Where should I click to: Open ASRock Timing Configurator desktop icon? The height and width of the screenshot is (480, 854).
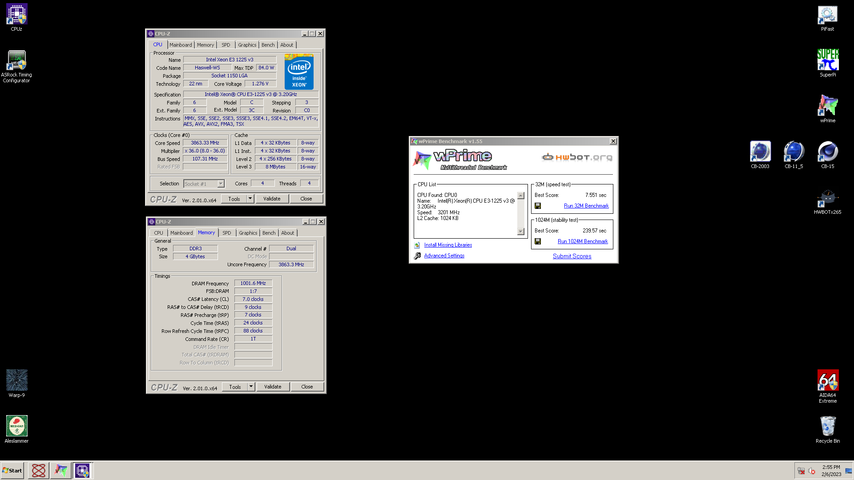coord(16,66)
